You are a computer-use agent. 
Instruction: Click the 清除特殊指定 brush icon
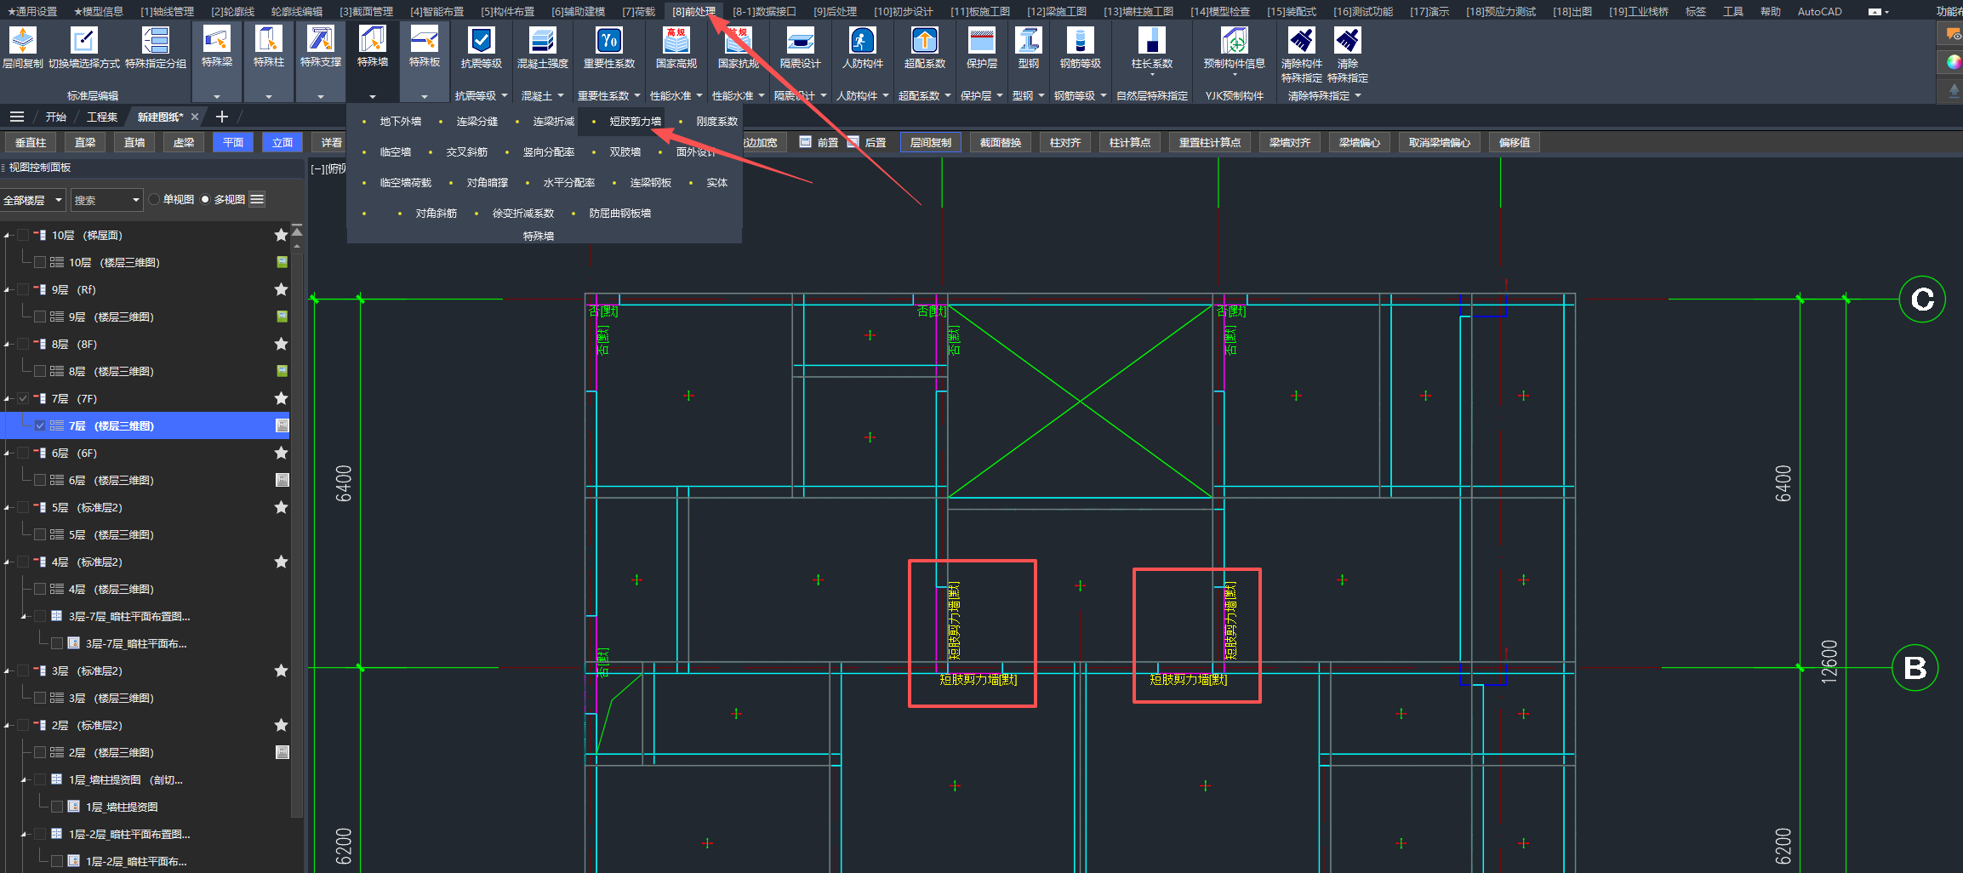click(x=1348, y=40)
